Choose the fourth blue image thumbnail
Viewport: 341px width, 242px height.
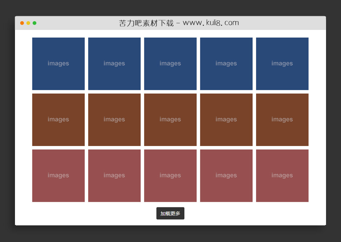[x=226, y=64]
